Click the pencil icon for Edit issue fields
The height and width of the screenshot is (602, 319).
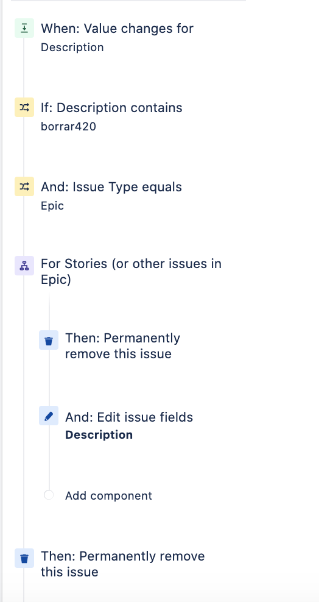tap(49, 416)
